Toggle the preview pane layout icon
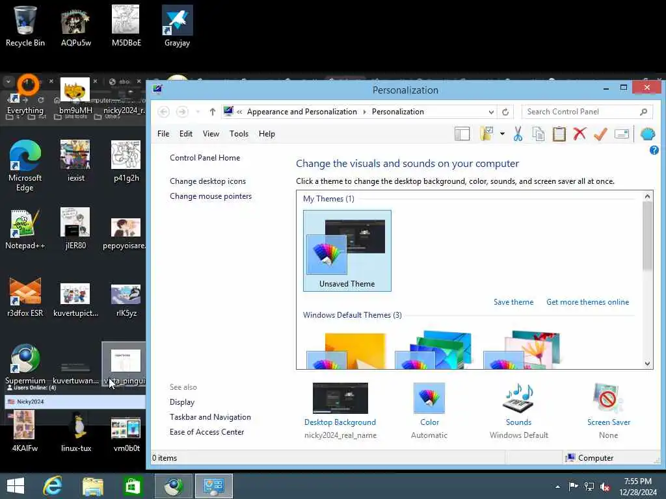Screen dimensions: 666x499 click(462, 134)
